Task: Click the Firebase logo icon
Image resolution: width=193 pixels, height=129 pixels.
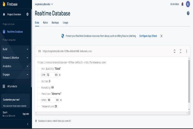Action: [4, 4]
